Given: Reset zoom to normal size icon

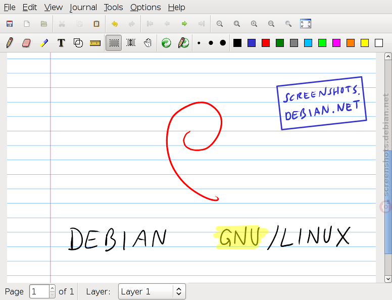Looking at the screenshot, I should 271,24.
